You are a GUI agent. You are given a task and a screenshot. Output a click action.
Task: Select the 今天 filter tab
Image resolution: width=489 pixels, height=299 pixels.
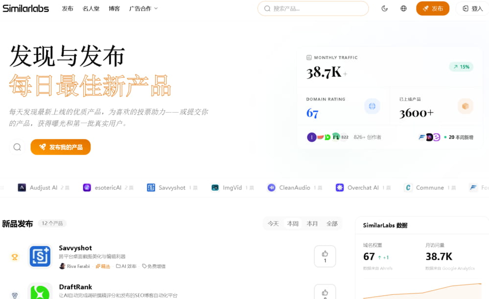pos(273,224)
